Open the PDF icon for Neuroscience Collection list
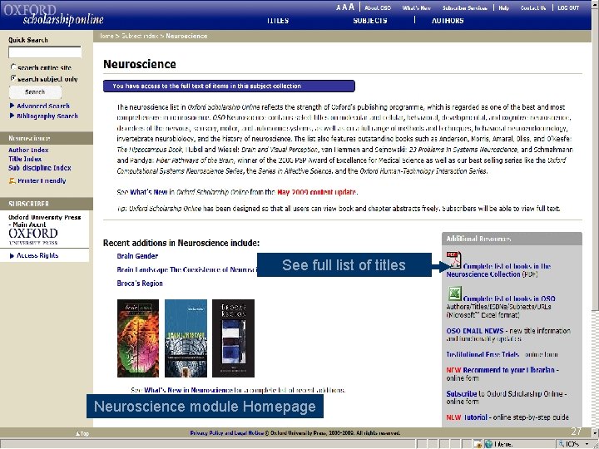The image size is (599, 449). (454, 259)
